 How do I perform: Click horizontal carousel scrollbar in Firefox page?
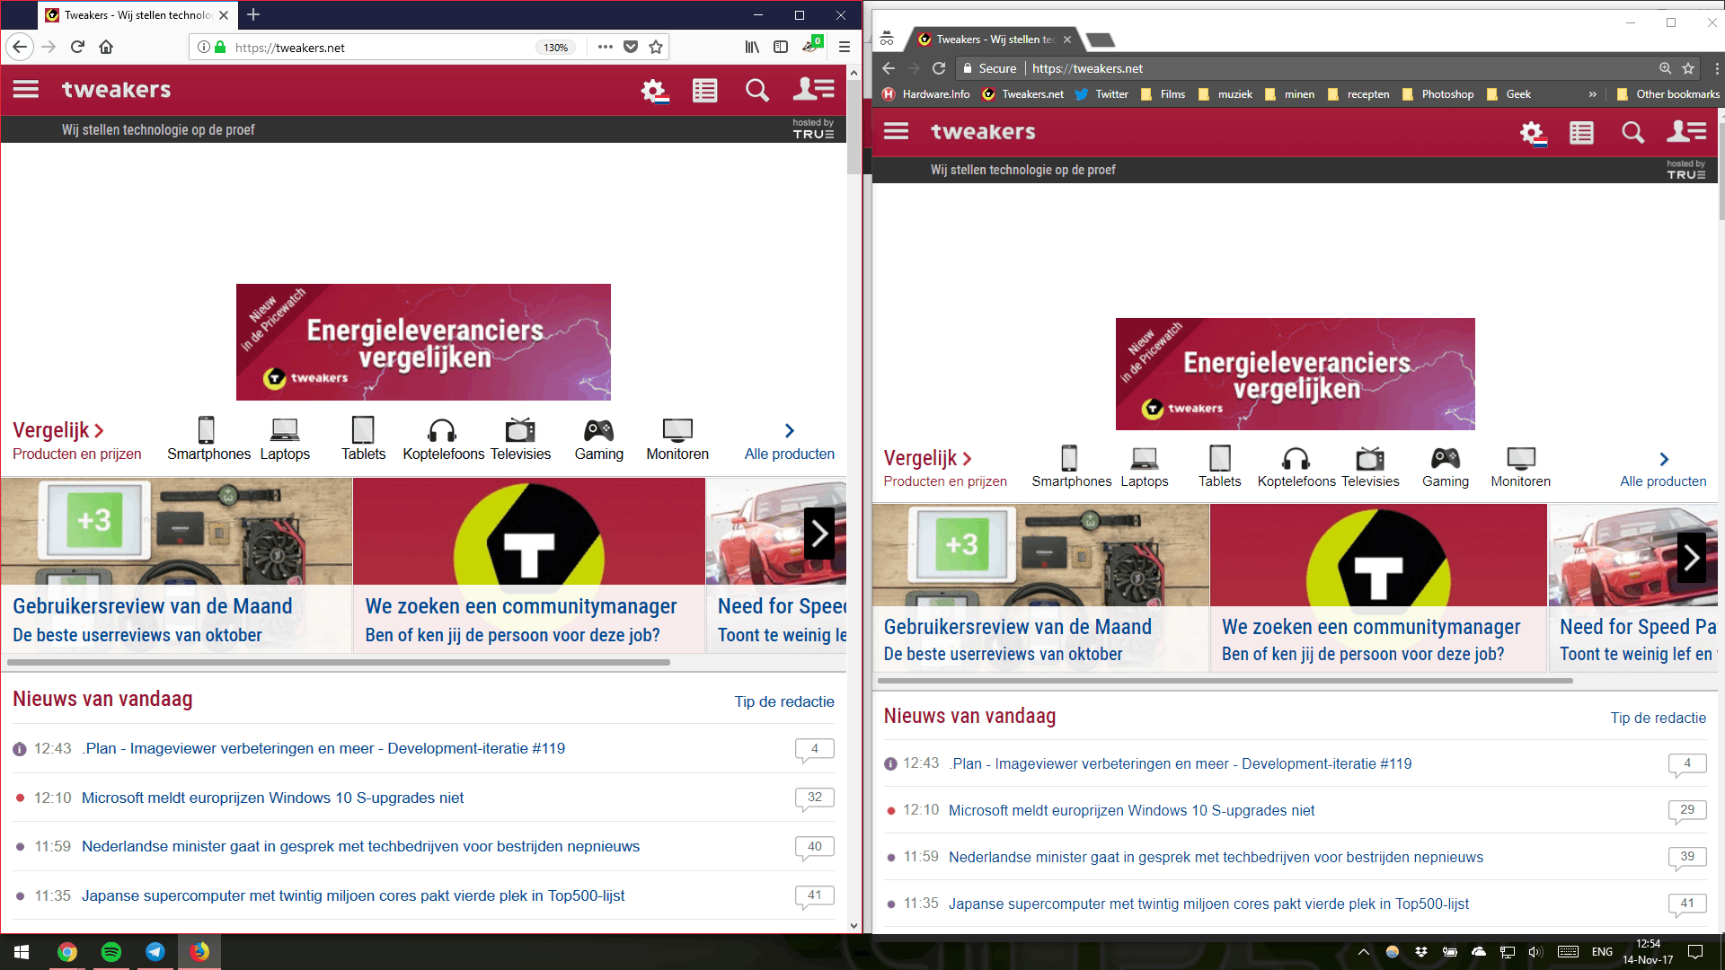pos(339,663)
